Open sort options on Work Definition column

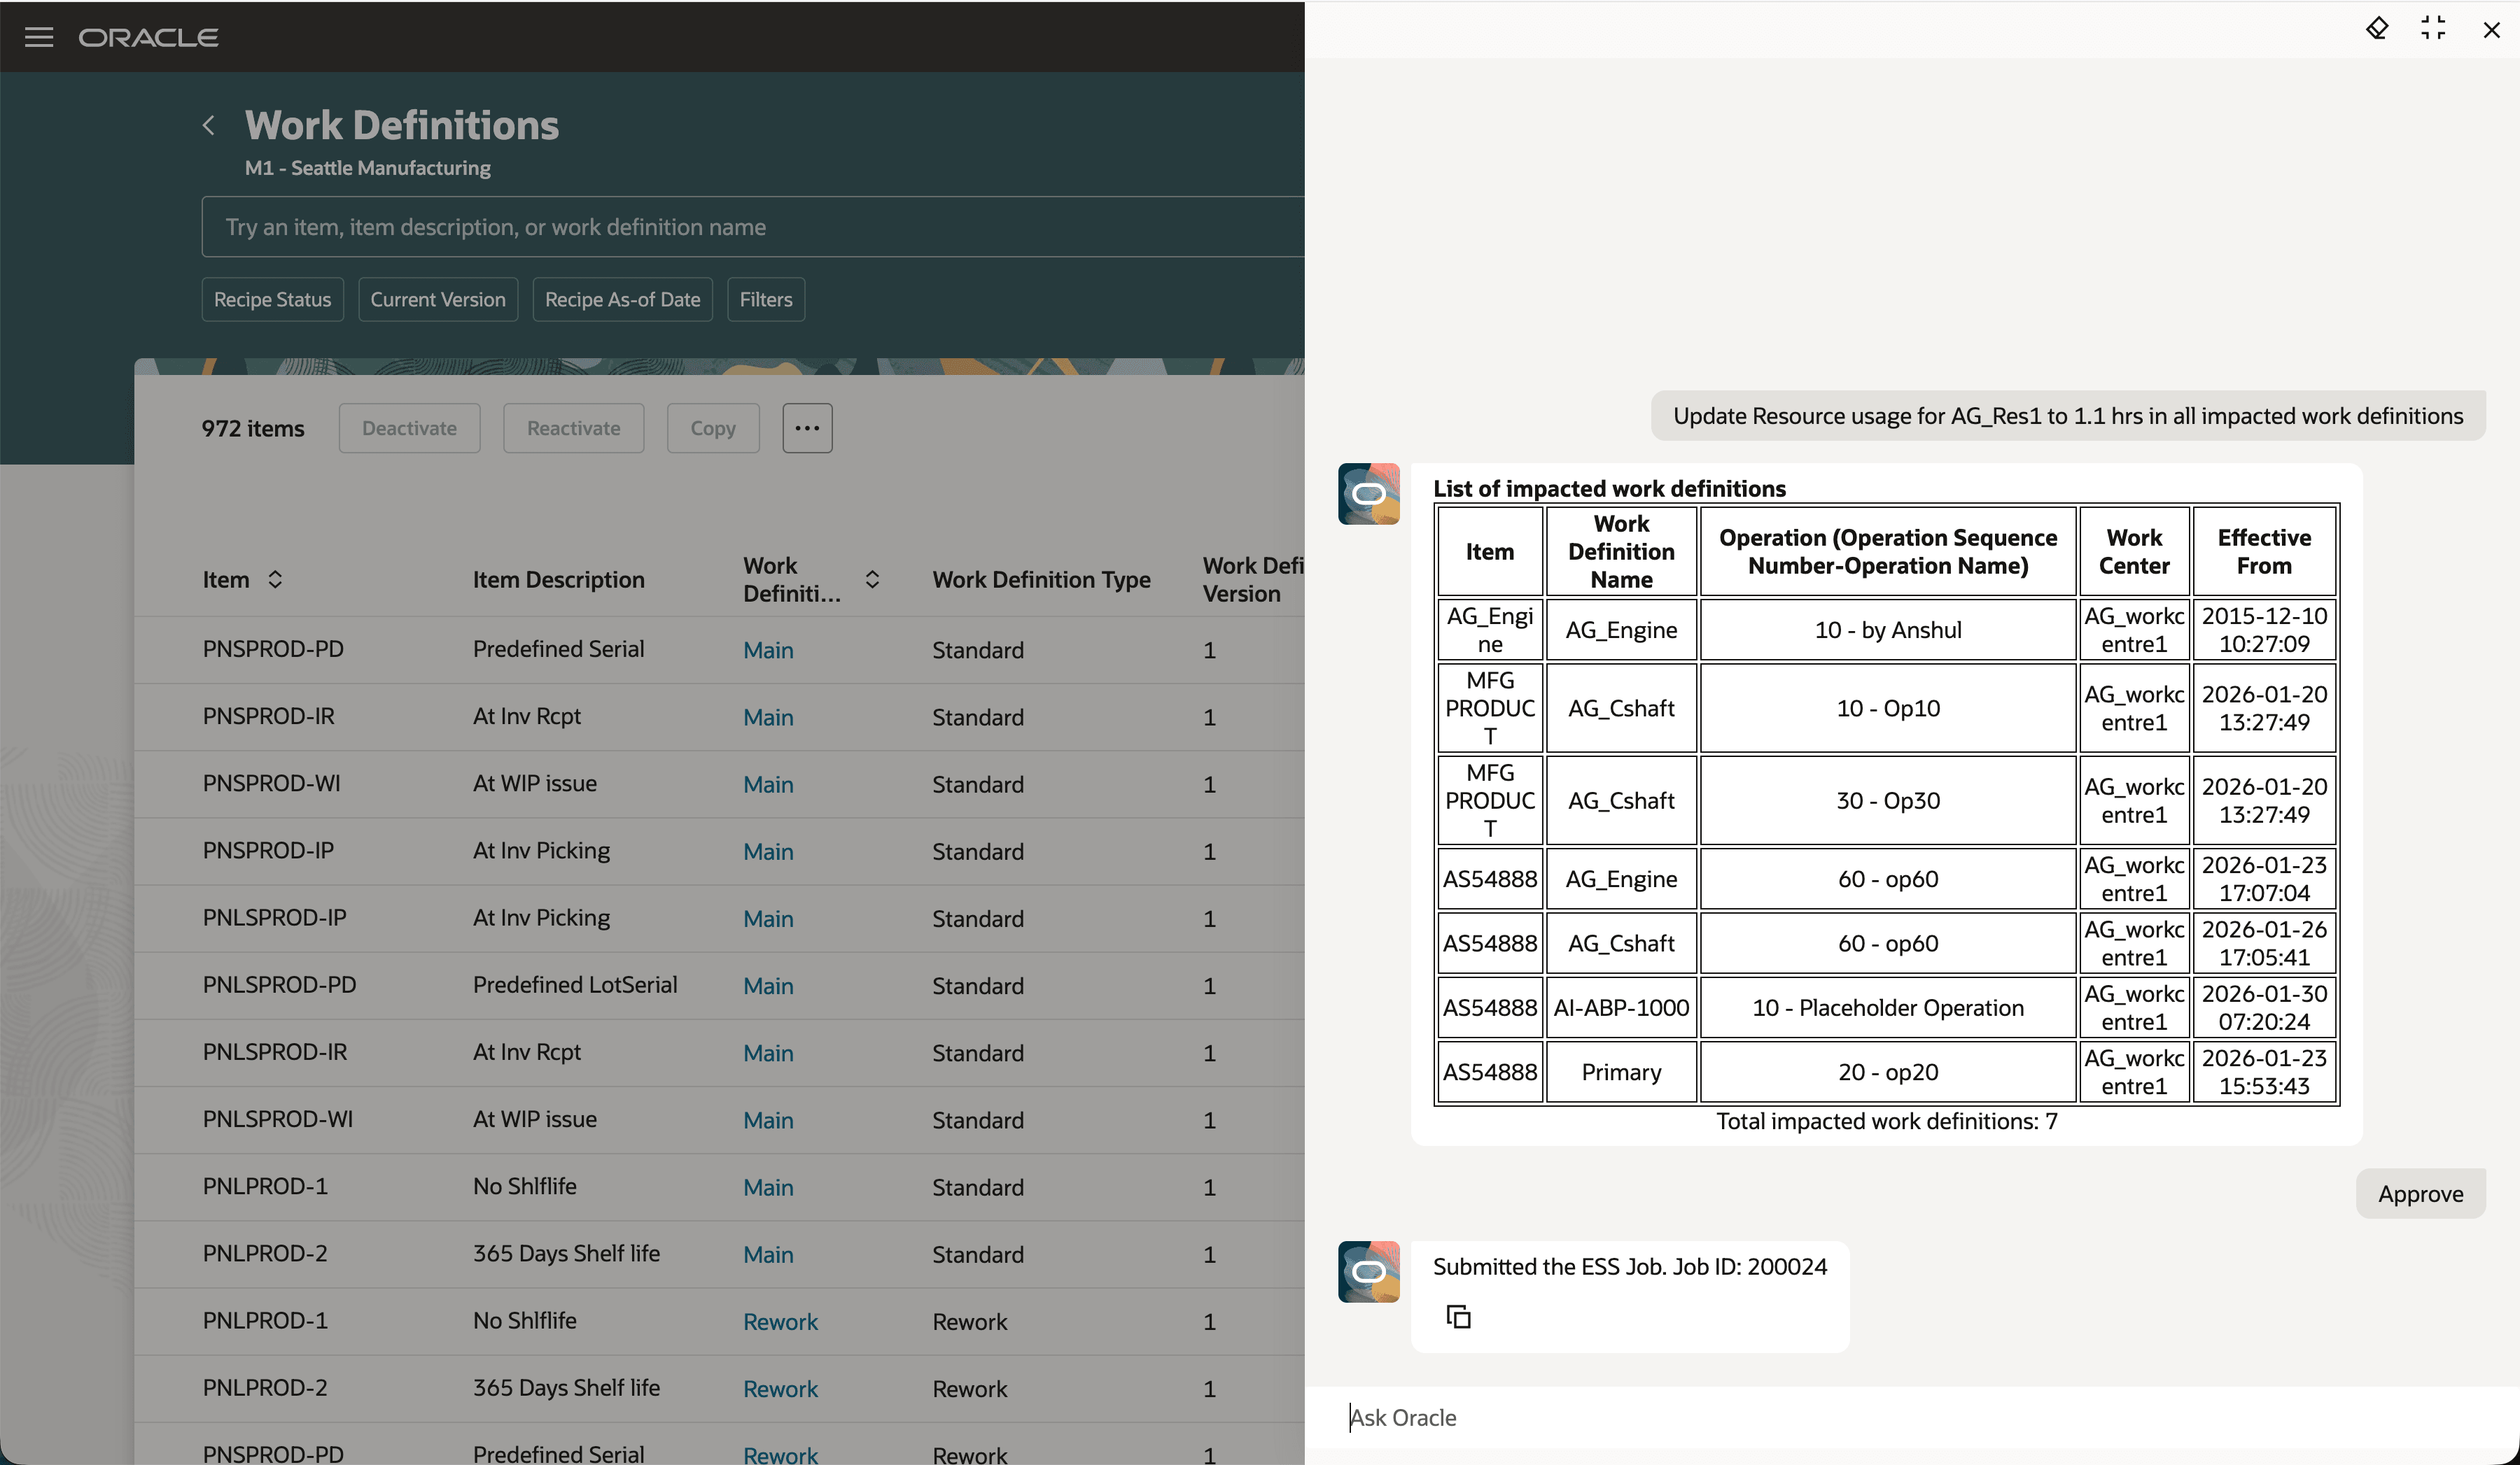(x=871, y=579)
